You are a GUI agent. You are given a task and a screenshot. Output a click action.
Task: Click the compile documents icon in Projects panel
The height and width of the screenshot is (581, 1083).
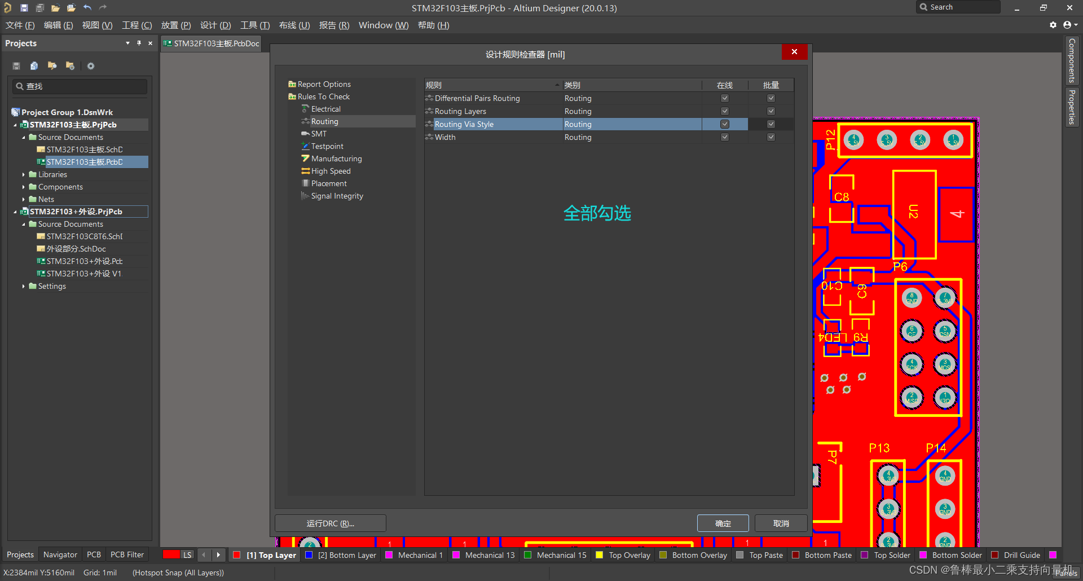[x=34, y=66]
